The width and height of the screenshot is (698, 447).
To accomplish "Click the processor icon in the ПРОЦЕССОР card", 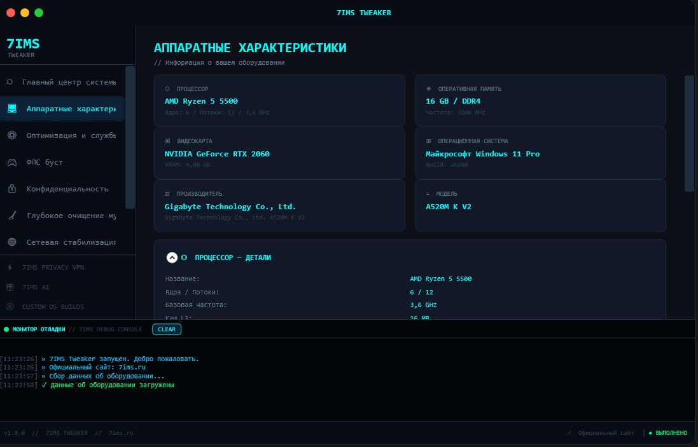I will pos(167,88).
